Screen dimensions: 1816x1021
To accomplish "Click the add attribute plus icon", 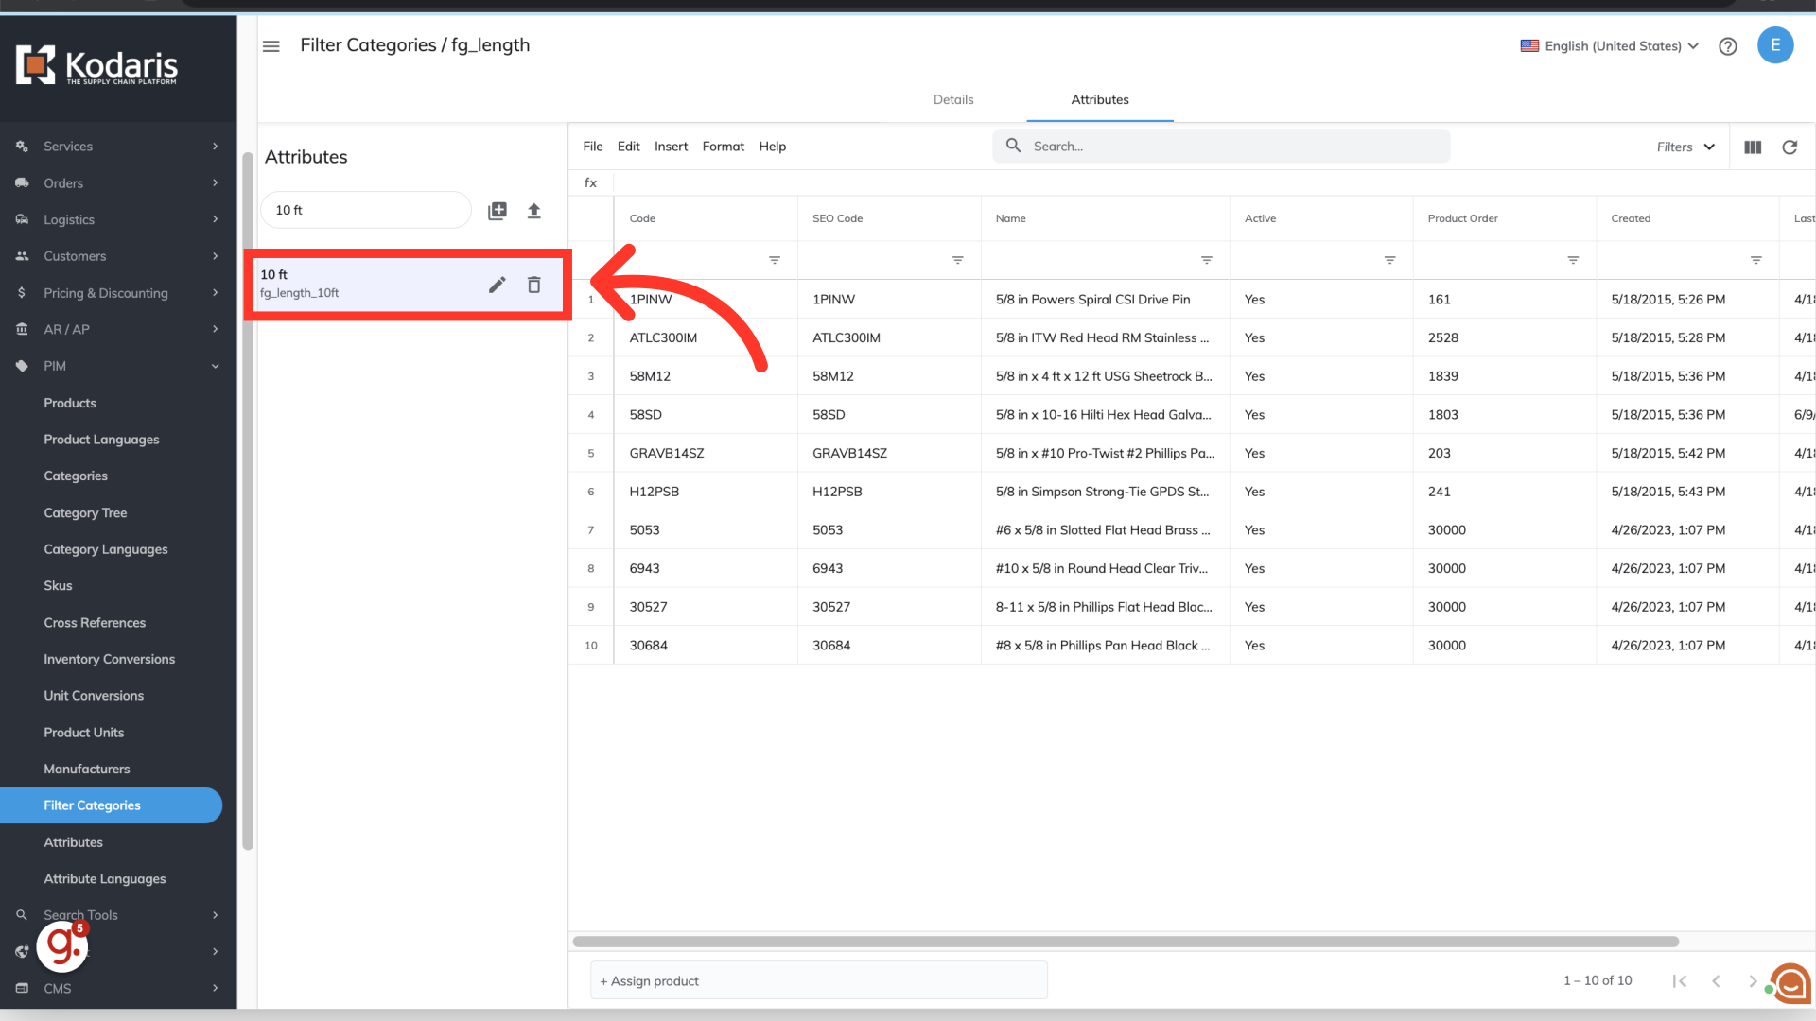I will 498,211.
